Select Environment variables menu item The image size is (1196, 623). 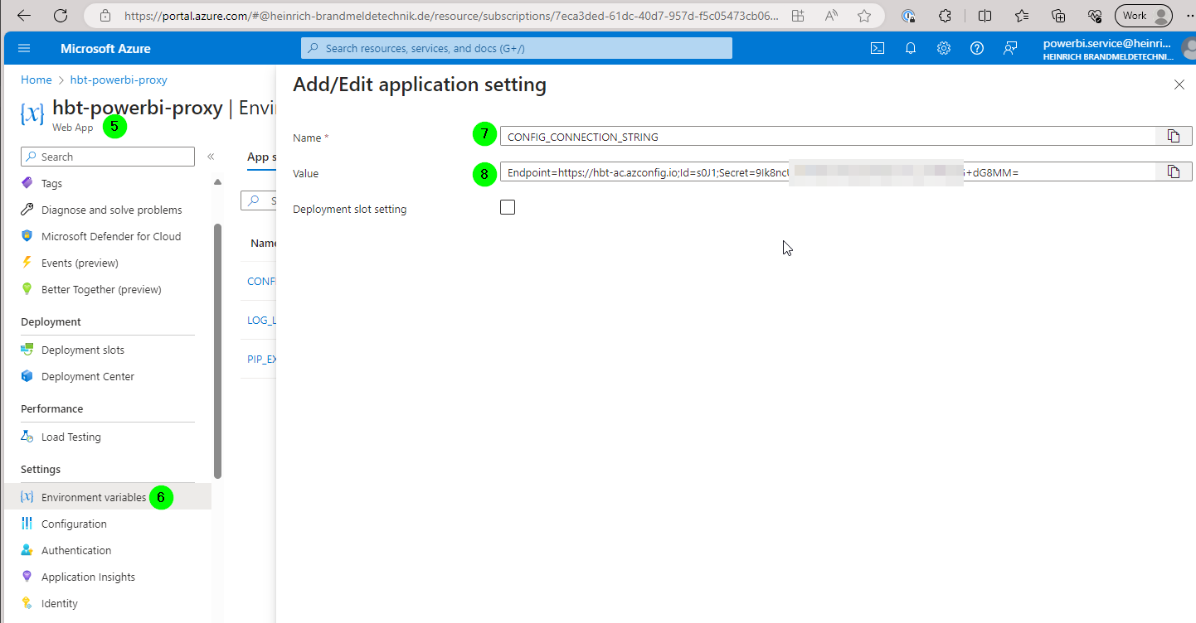[x=107, y=497]
